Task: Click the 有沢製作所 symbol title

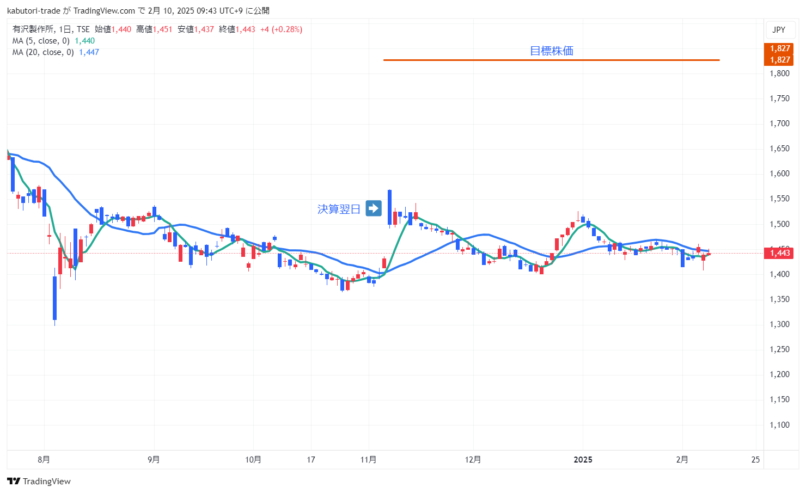Action: 33,29
